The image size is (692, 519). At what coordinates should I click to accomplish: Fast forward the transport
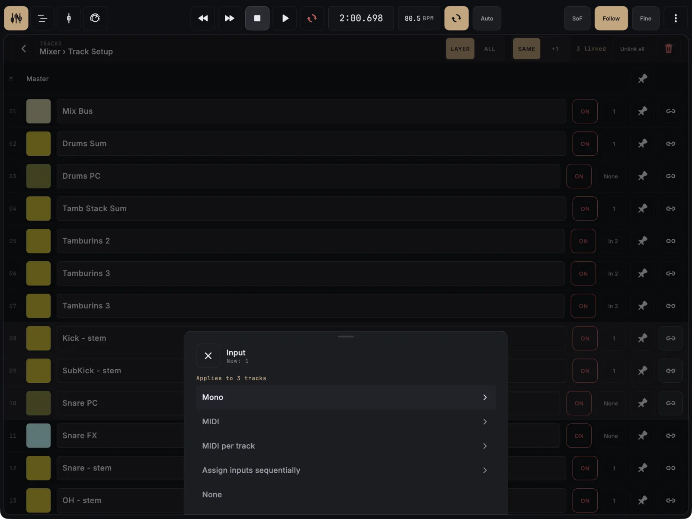[230, 18]
